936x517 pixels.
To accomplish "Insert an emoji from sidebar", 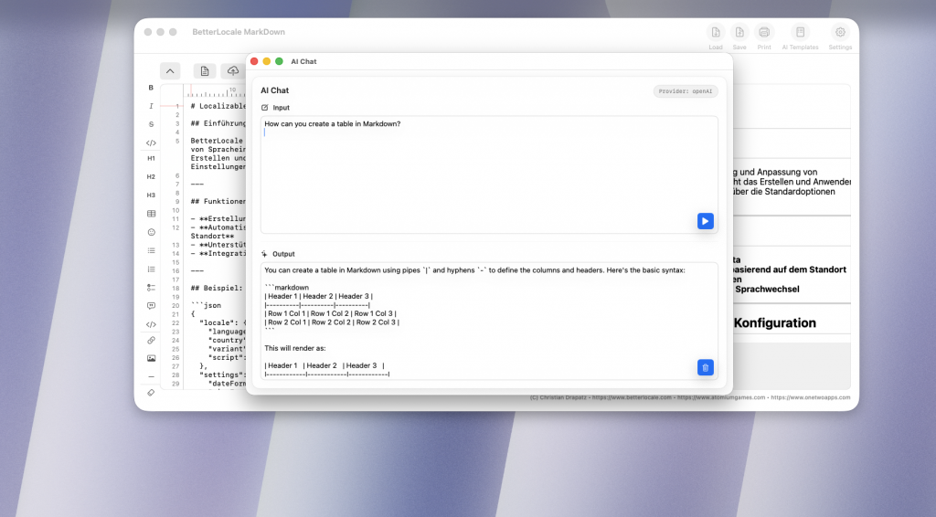I will 151,232.
